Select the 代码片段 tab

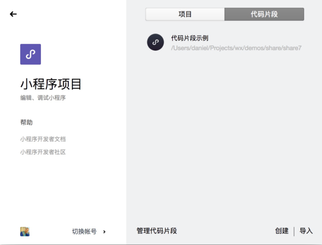[x=264, y=14]
